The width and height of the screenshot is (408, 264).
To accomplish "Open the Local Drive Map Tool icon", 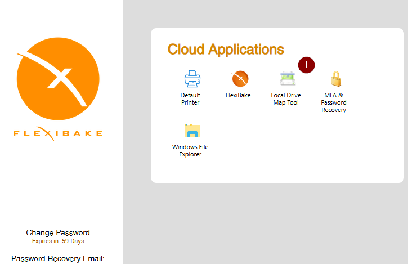I will pyautogui.click(x=288, y=78).
